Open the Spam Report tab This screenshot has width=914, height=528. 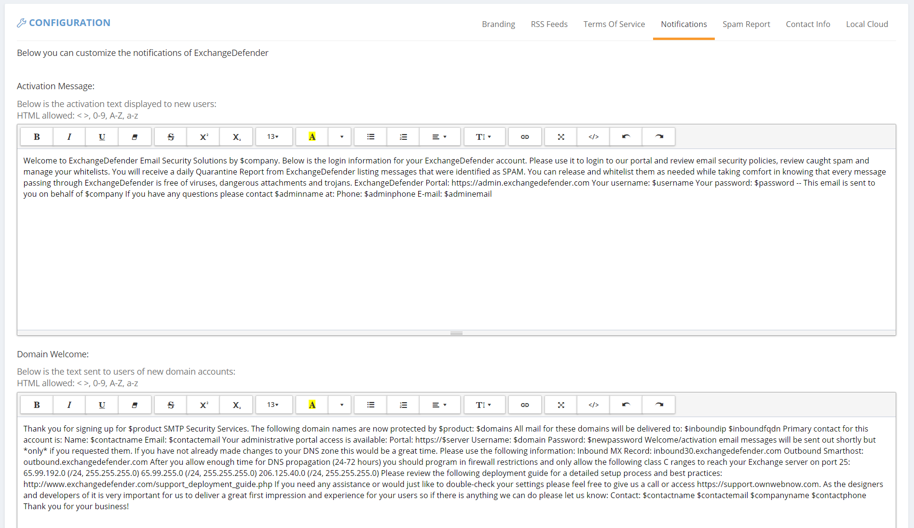746,24
